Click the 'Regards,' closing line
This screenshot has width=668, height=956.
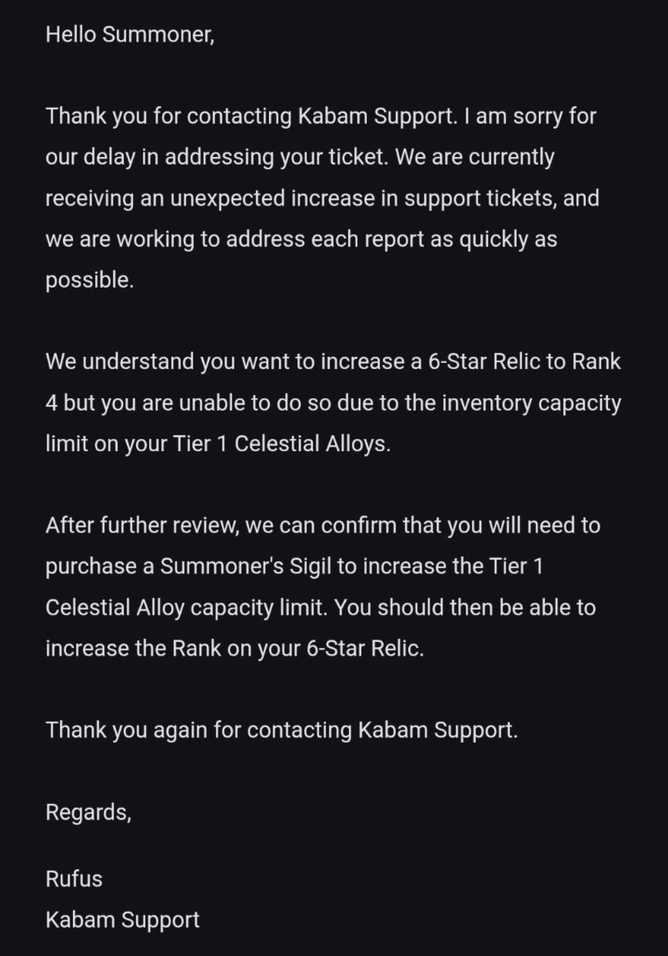88,812
